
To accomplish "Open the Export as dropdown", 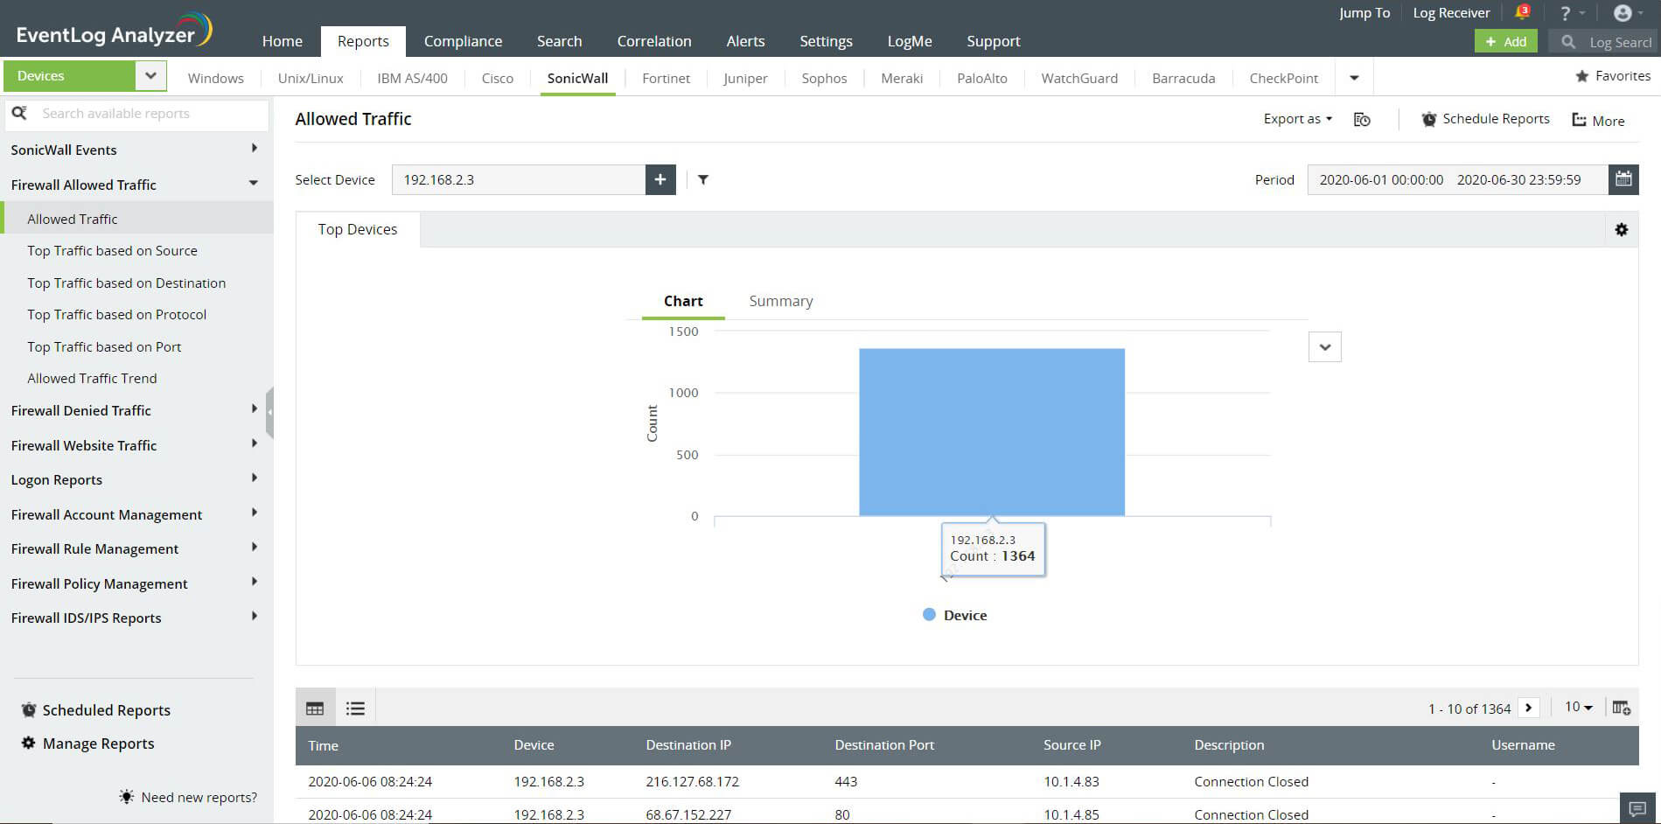I will tap(1297, 119).
